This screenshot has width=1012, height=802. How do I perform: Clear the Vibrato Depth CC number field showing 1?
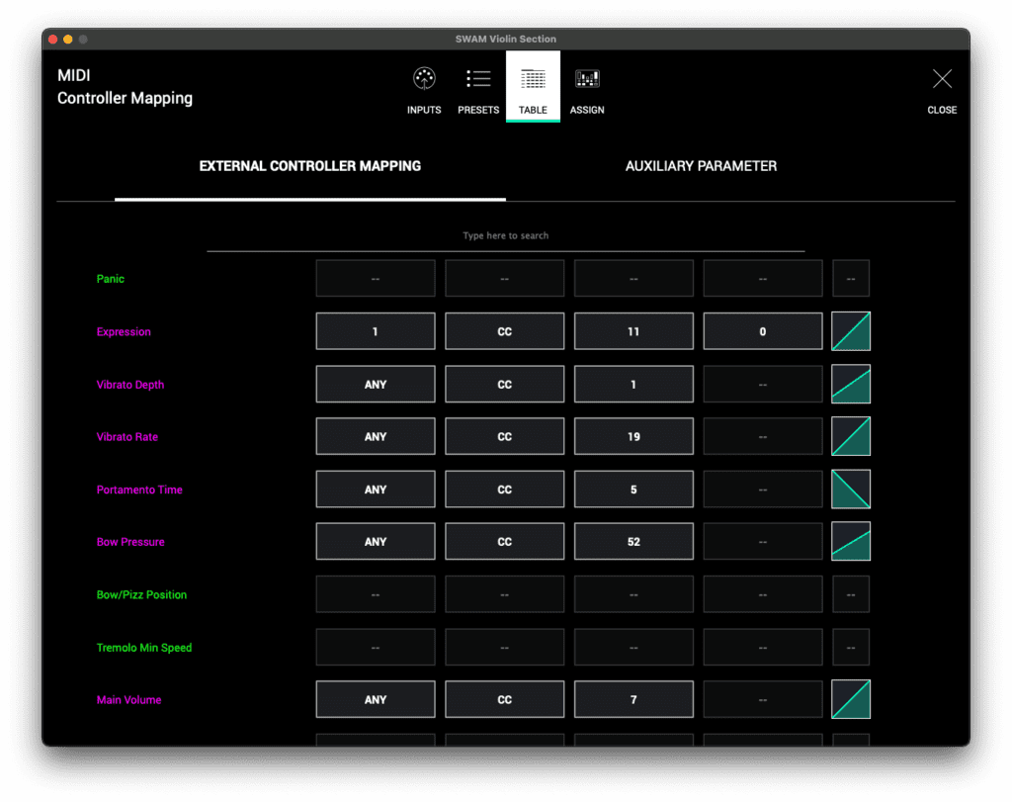[633, 384]
